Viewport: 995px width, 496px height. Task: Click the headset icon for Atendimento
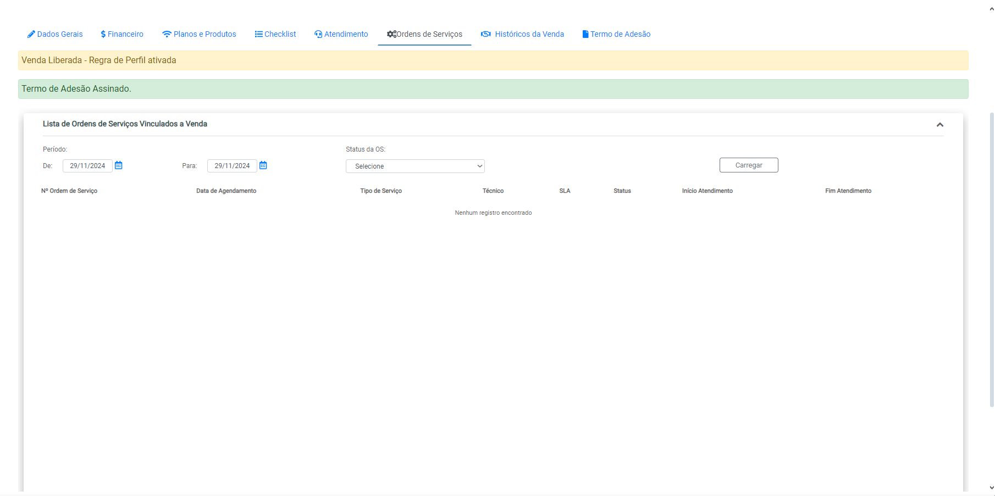318,34
